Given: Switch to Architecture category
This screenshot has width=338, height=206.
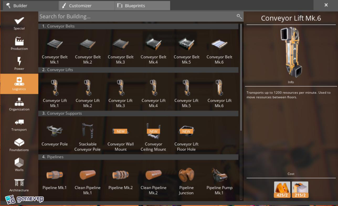Looking at the screenshot, I should pos(19,185).
